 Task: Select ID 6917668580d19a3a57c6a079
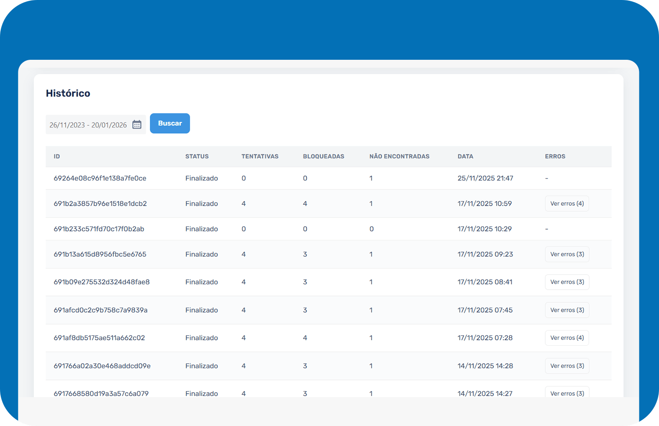[101, 393]
